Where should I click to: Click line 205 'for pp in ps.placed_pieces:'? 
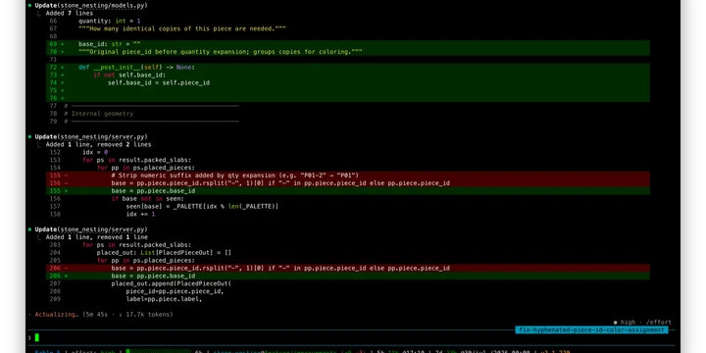coord(146,260)
